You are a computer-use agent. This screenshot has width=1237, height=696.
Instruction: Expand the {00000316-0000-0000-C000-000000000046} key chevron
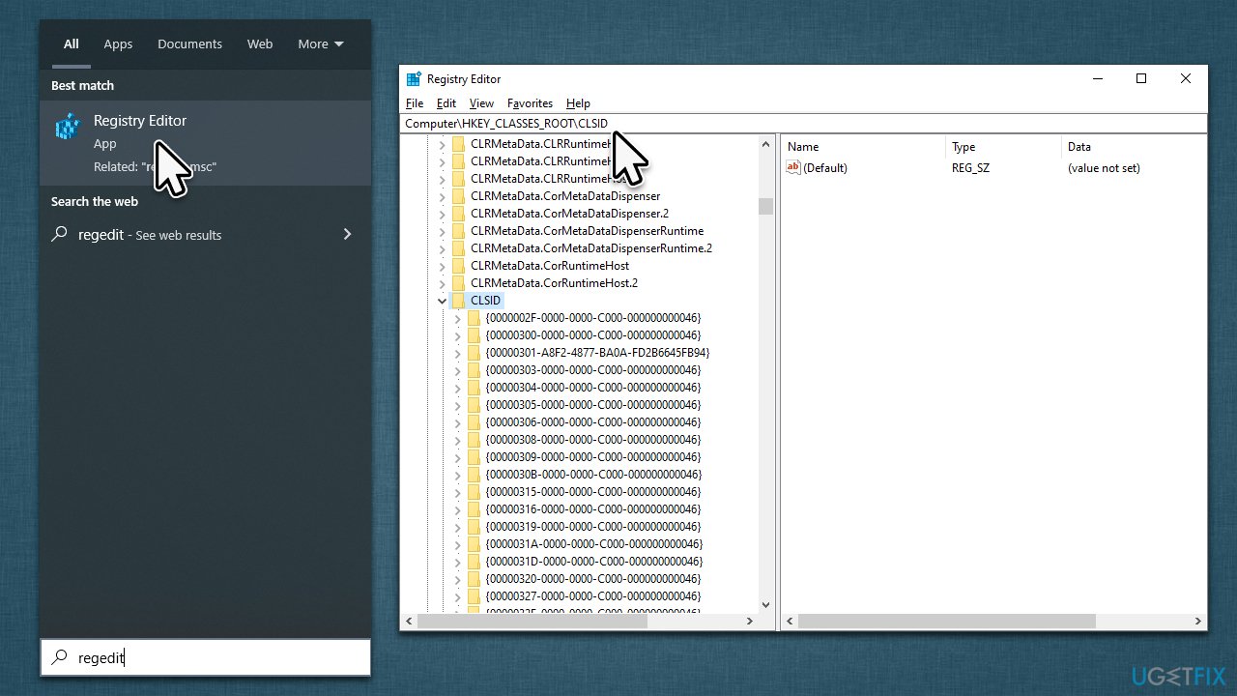[458, 509]
